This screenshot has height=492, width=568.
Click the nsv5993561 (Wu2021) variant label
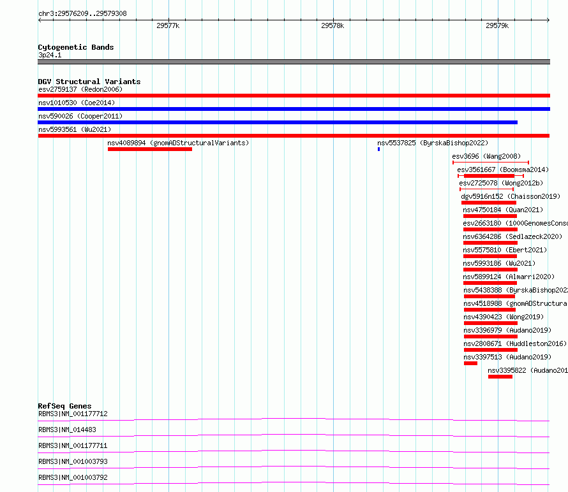[x=75, y=129]
